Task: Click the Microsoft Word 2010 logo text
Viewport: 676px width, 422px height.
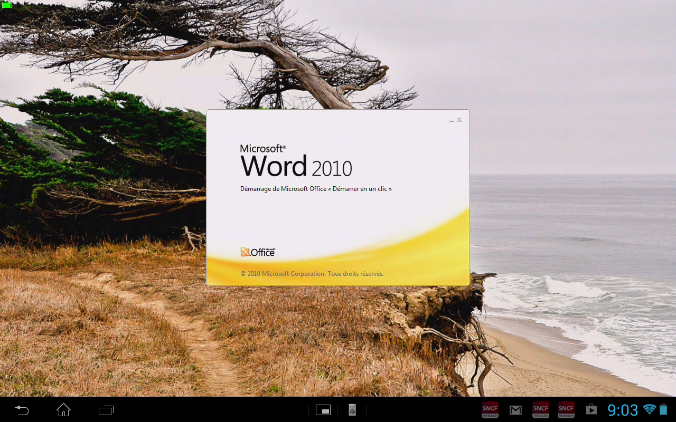Action: pos(296,160)
